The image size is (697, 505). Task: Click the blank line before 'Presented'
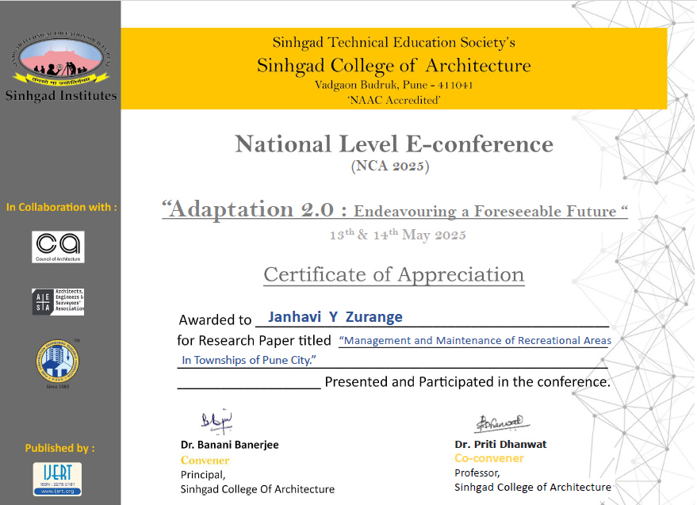[249, 388]
